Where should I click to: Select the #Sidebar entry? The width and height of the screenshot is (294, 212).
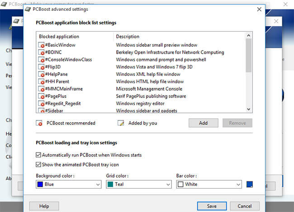coord(54,111)
